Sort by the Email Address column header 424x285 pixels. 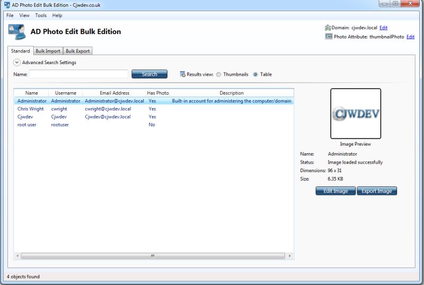click(114, 93)
